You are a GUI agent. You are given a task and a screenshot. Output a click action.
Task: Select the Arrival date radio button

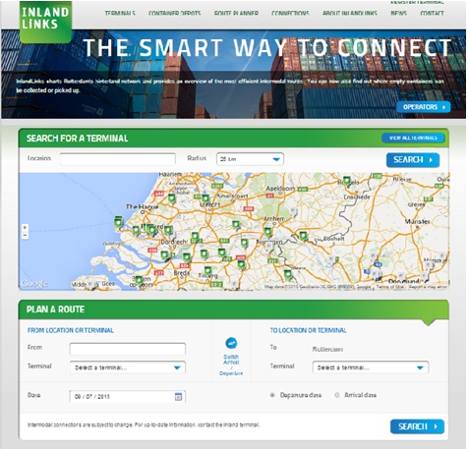(336, 395)
